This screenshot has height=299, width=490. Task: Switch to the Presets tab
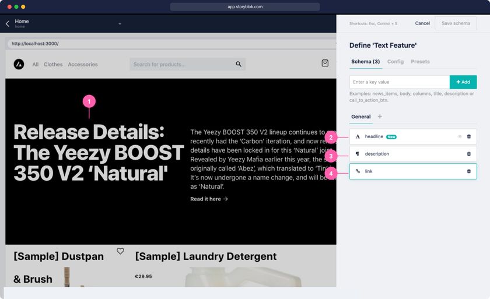pyautogui.click(x=420, y=62)
